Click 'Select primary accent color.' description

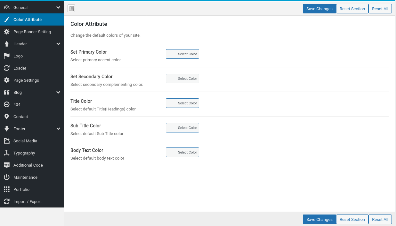96,60
